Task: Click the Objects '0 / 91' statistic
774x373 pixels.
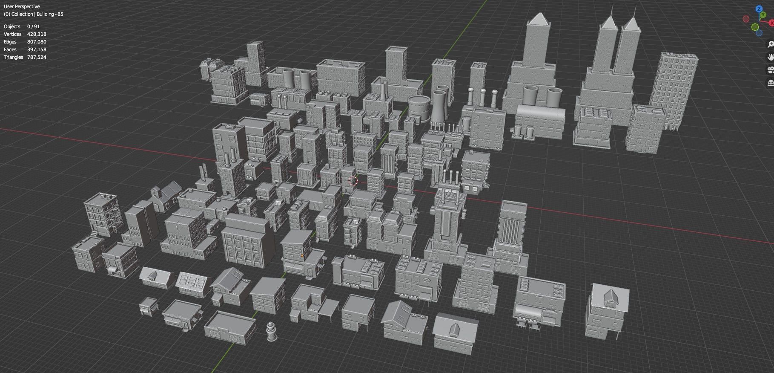Action: click(34, 26)
